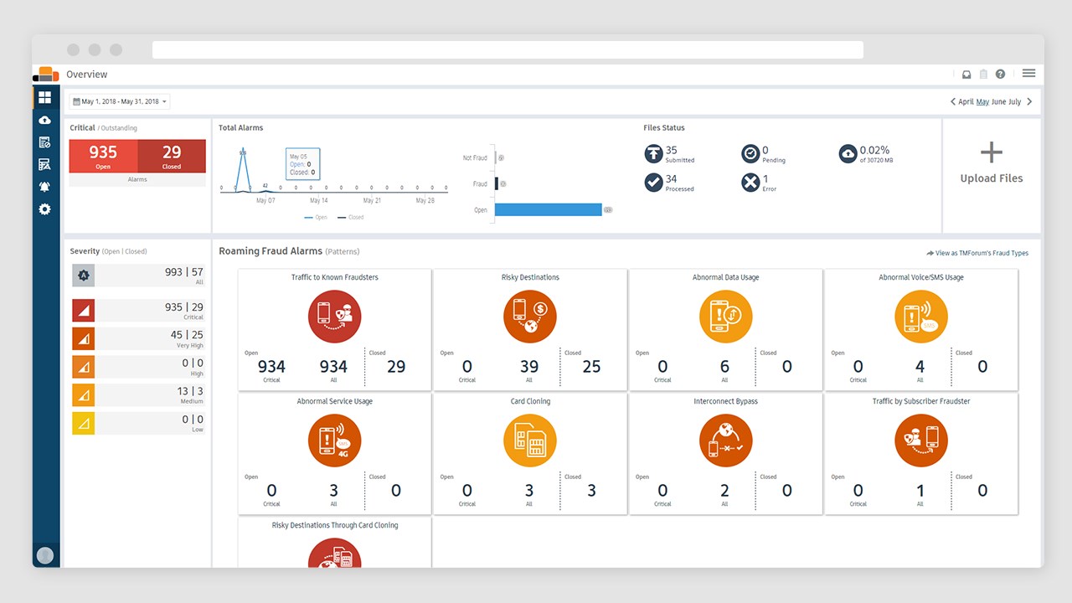Viewport: 1072px width, 603px height.
Task: Filter by Critical severity row
Action: [138, 311]
